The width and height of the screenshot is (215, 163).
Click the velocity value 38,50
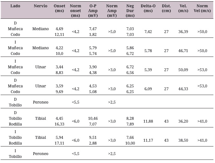[x=184, y=140]
